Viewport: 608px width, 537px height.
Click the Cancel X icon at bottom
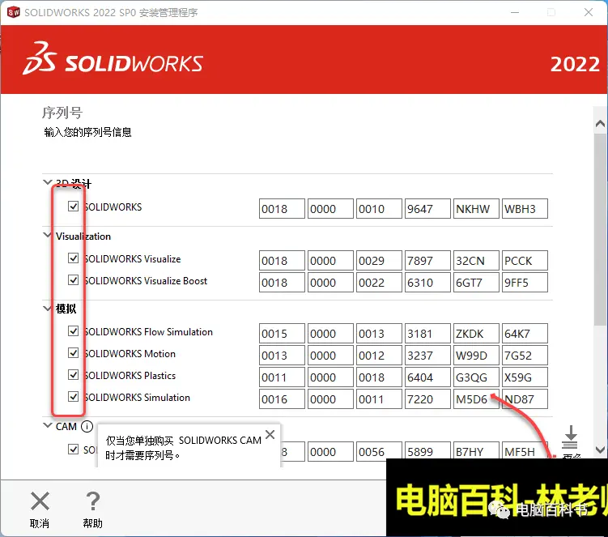(40, 501)
